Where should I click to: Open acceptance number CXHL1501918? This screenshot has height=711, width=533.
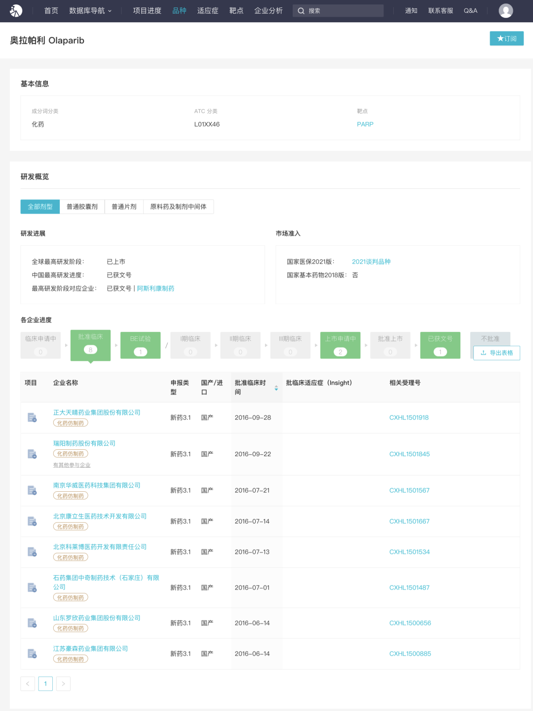tap(409, 418)
